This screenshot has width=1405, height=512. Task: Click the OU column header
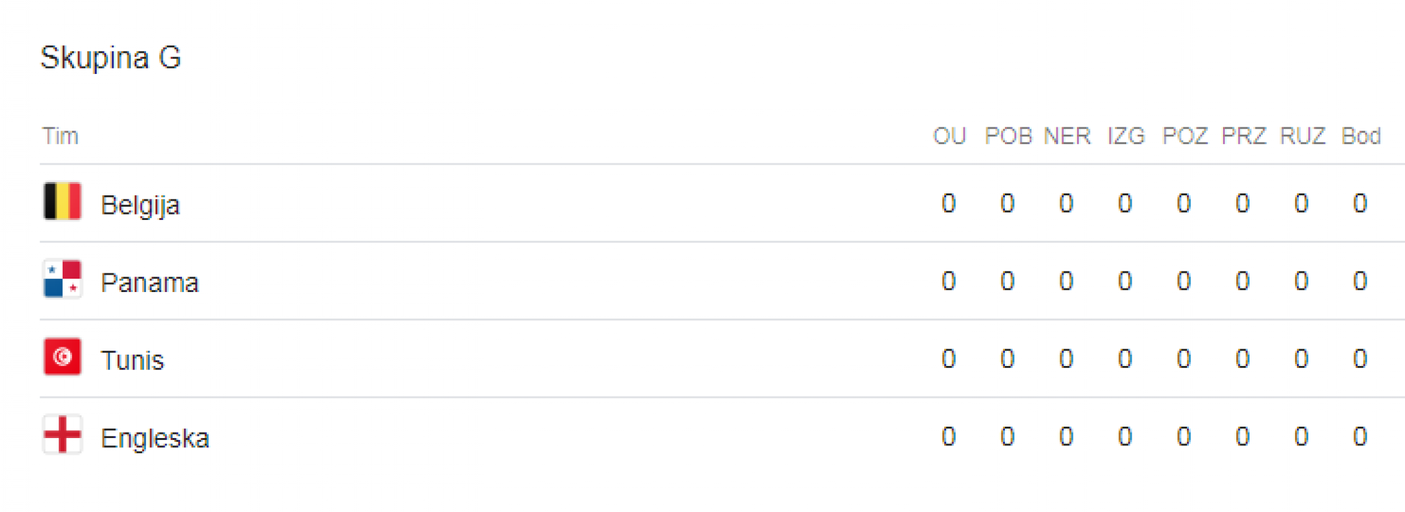(949, 136)
